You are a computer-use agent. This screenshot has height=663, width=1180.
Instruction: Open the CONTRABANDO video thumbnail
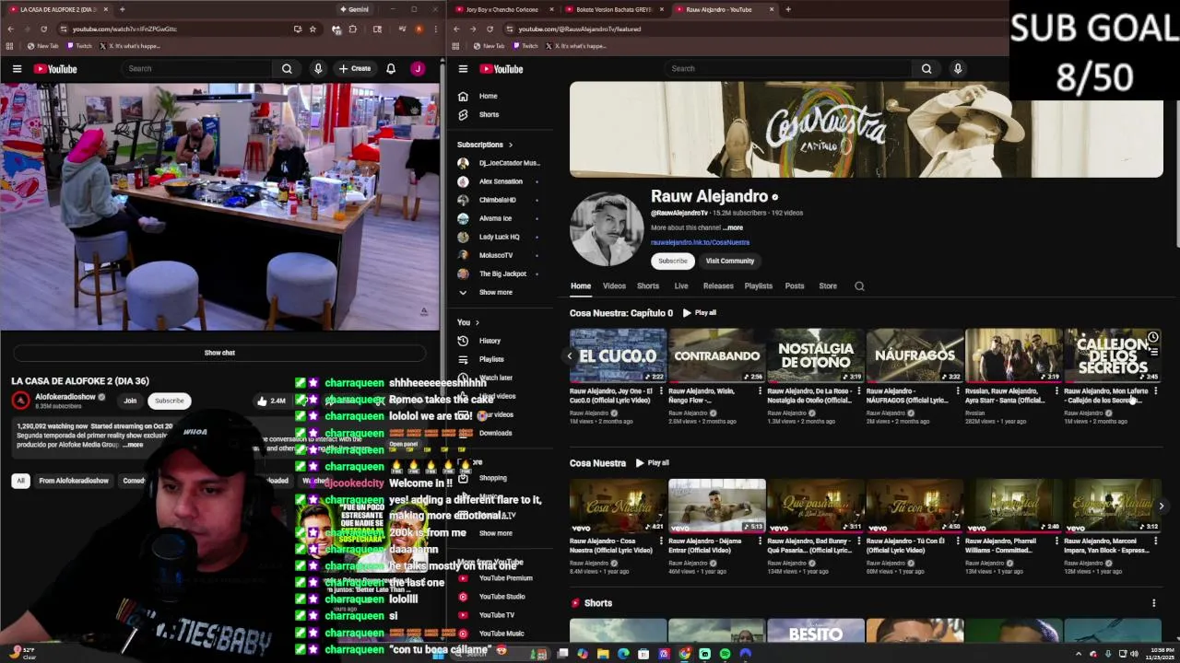(x=716, y=355)
